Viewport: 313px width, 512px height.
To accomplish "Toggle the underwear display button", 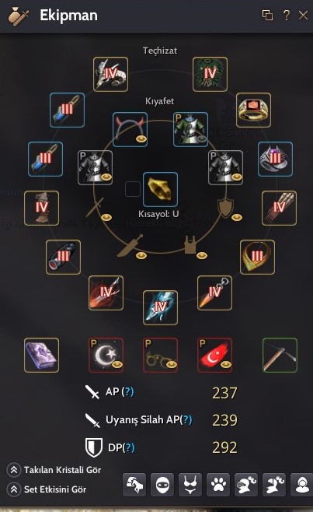I will coord(190,485).
